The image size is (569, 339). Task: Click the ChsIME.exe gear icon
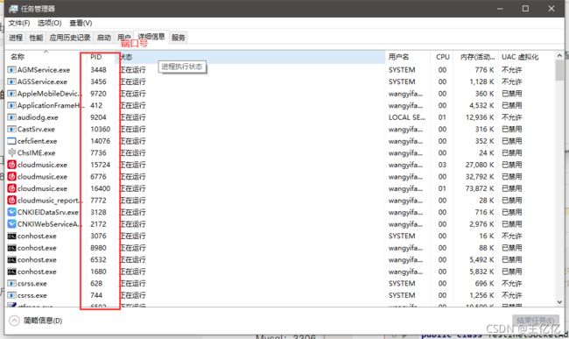point(11,152)
